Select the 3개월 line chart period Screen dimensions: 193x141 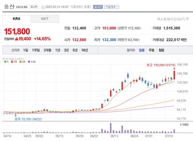[x=48, y=50]
